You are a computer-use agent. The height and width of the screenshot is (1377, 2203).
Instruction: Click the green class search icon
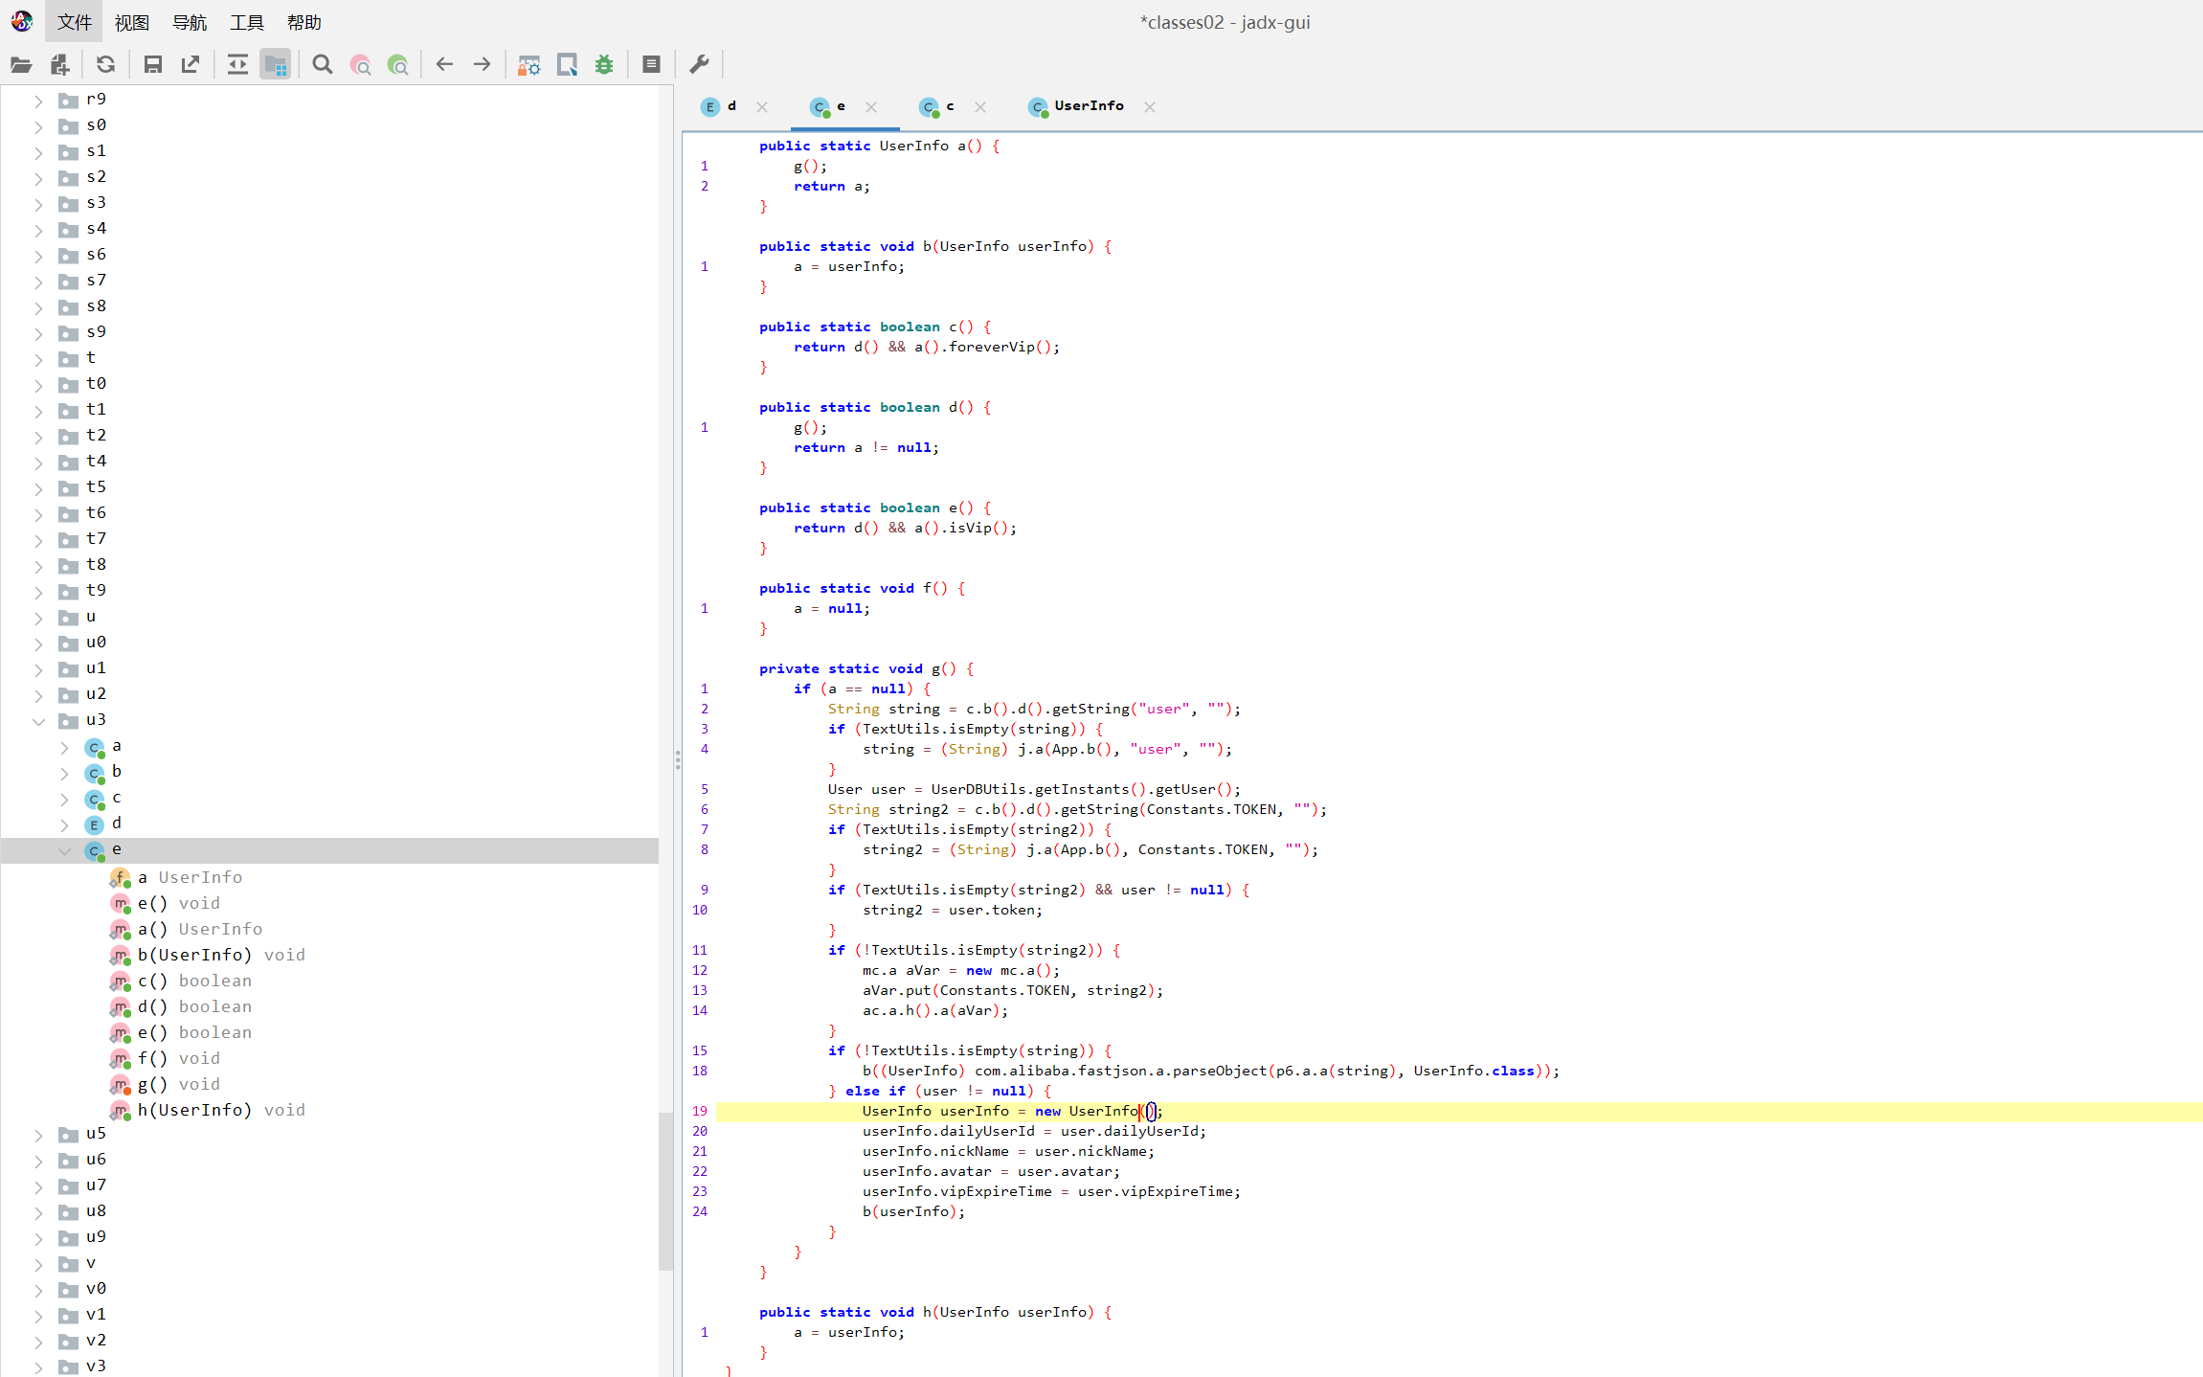[x=397, y=65]
